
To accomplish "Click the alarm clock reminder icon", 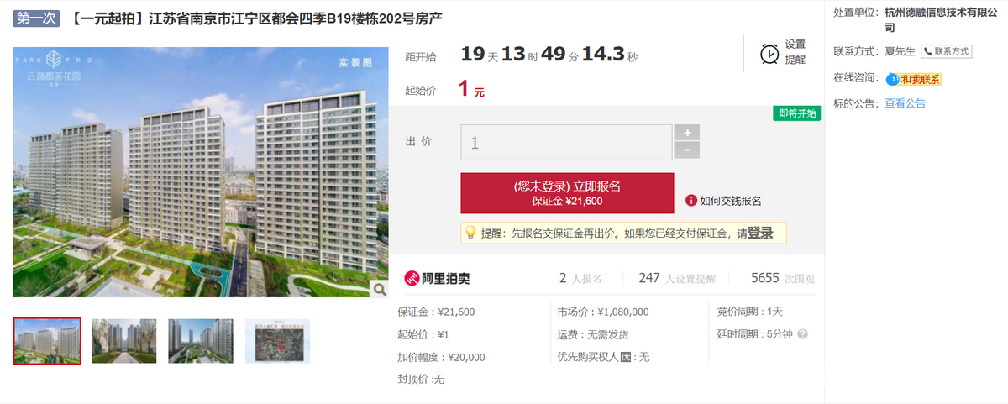I will pos(769,53).
